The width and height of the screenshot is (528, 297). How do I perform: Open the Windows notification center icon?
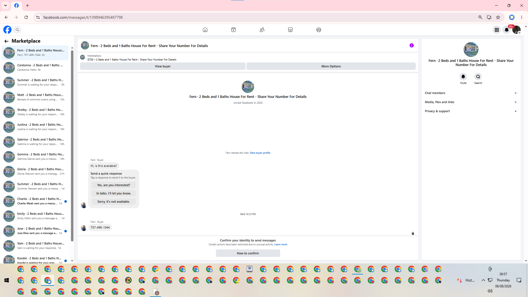tap(519, 280)
